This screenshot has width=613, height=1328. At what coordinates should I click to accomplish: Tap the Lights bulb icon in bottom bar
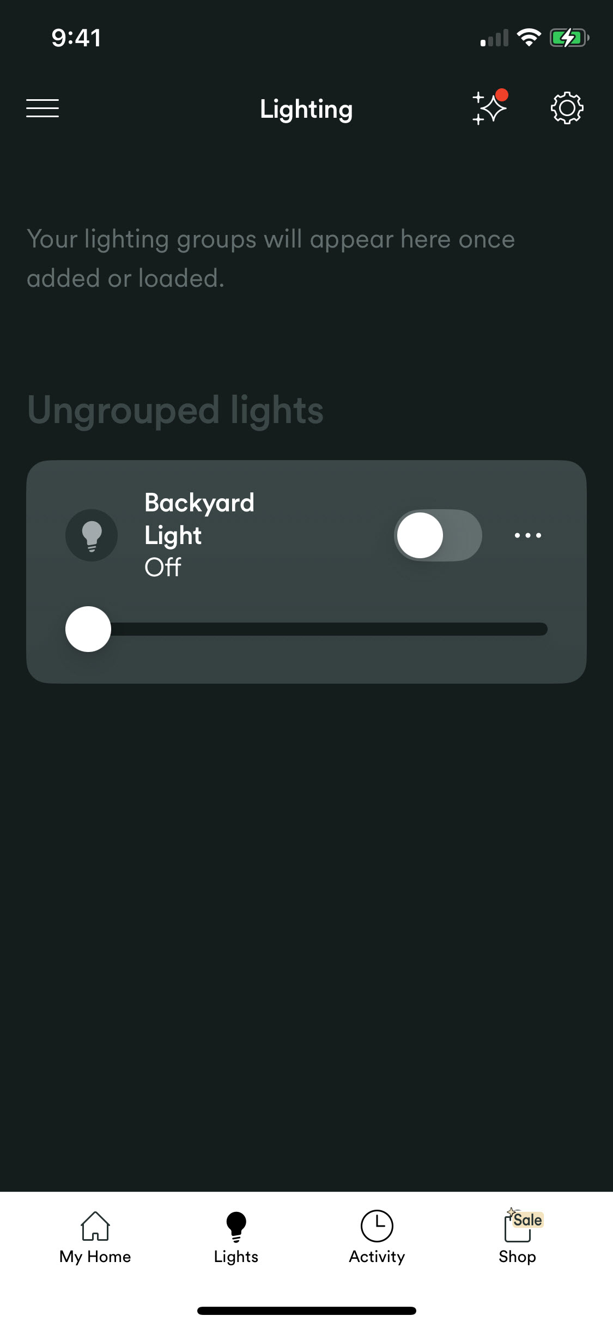[236, 1226]
